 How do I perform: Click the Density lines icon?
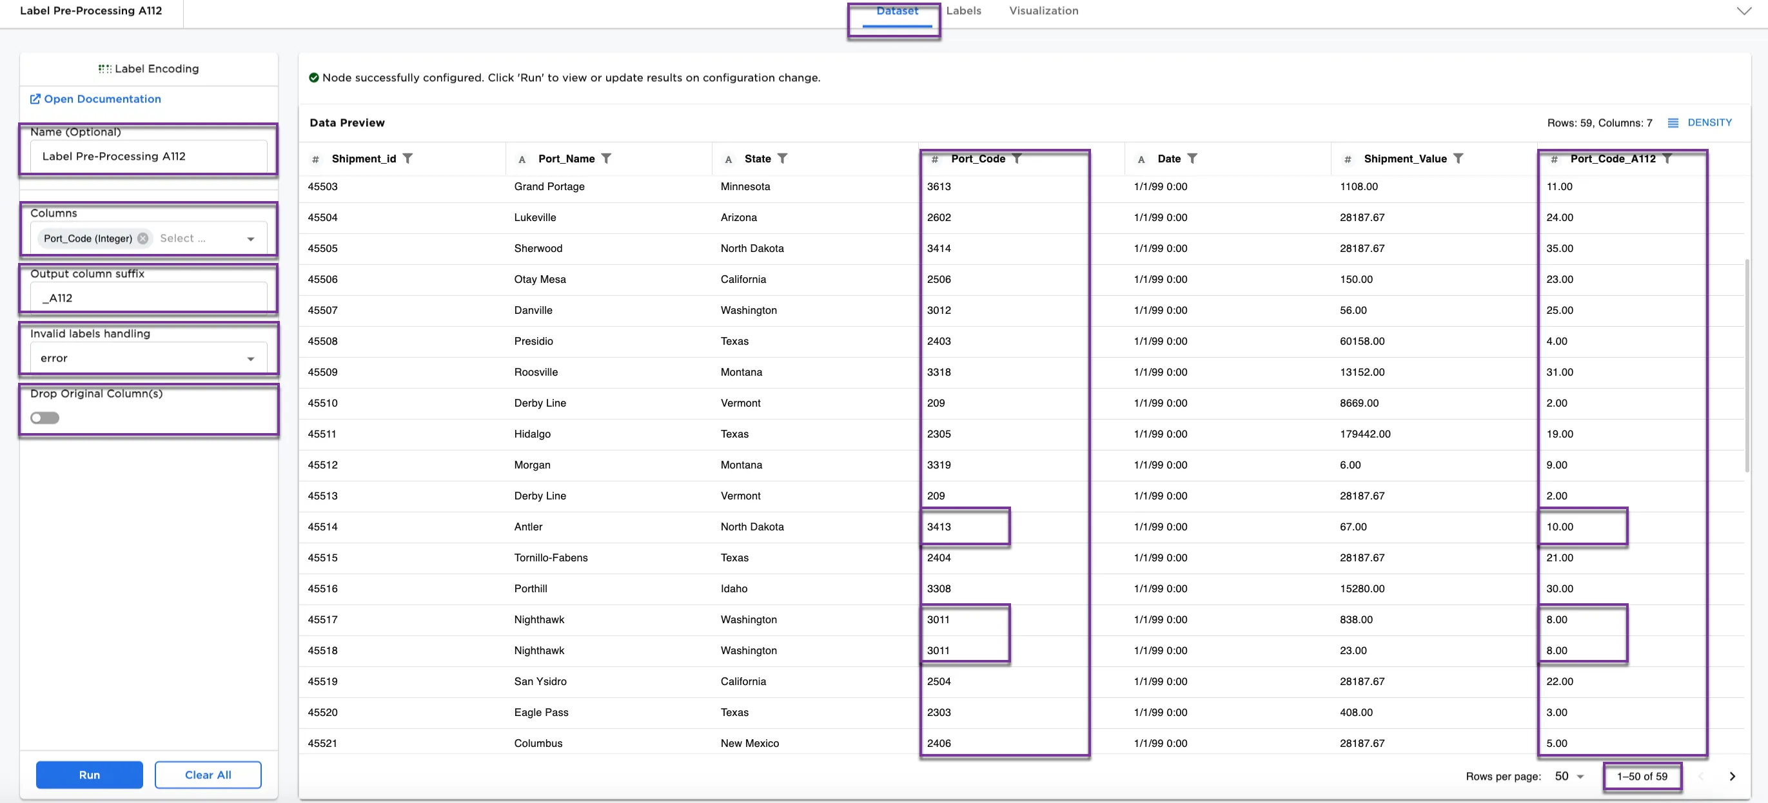pyautogui.click(x=1673, y=122)
